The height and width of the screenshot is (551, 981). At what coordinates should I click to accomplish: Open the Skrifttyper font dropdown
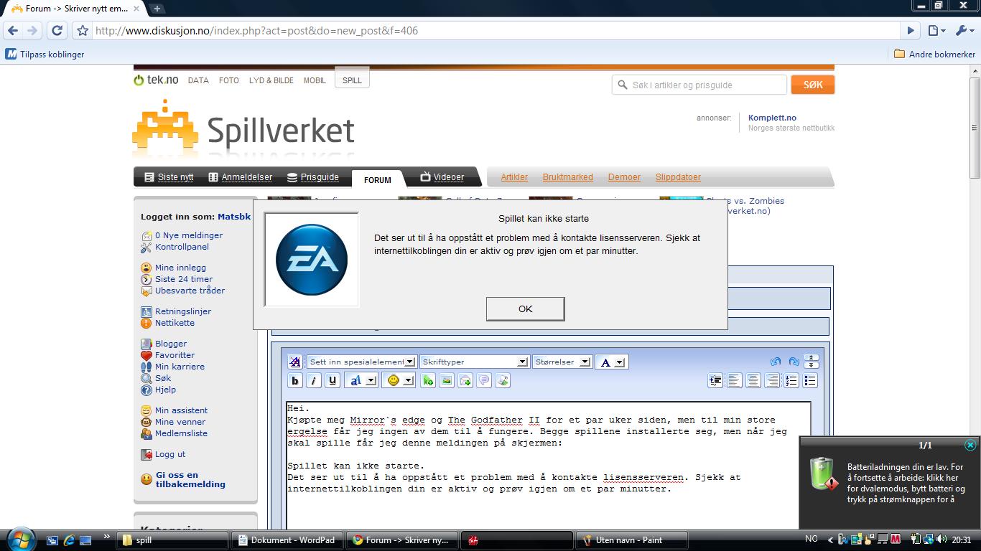tap(474, 362)
